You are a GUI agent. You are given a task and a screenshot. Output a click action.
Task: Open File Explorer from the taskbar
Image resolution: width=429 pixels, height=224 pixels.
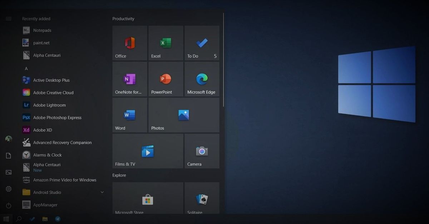45,219
